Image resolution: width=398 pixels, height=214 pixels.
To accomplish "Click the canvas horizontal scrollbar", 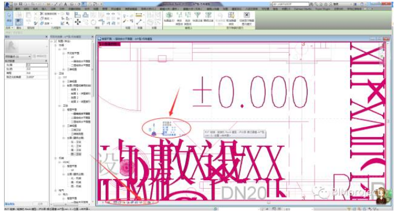I will click(269, 203).
